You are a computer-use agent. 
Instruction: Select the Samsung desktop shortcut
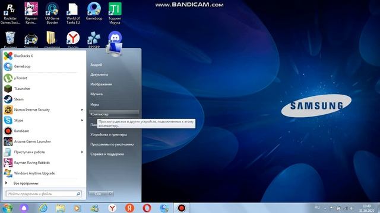tap(31, 40)
